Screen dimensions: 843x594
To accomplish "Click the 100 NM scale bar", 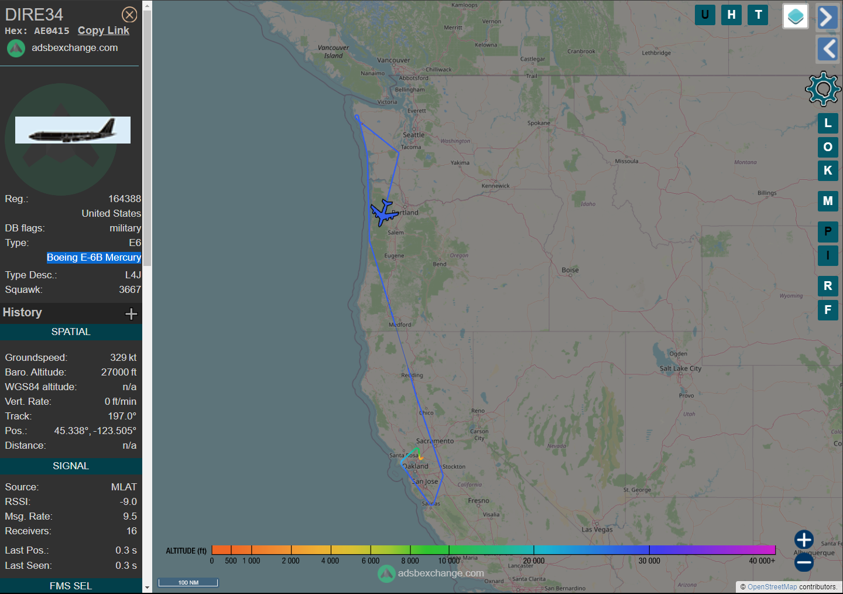I will tap(188, 582).
